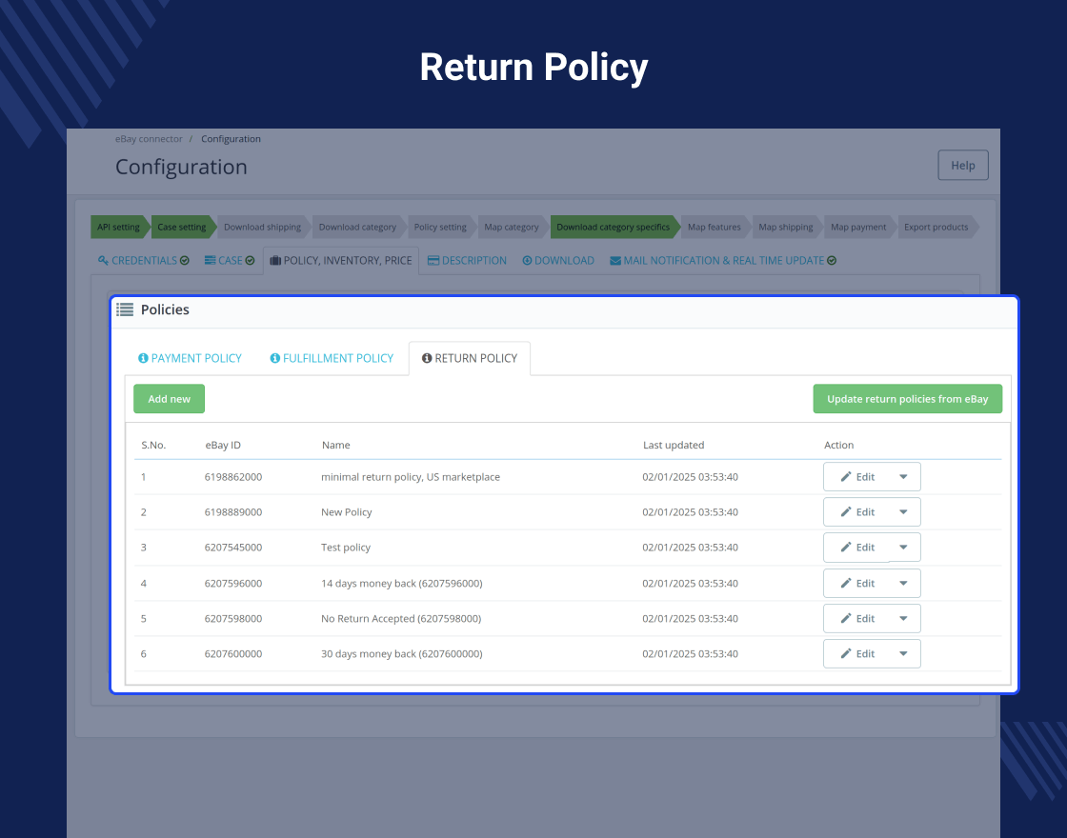Click pencil icon in Test policy row

coord(846,548)
